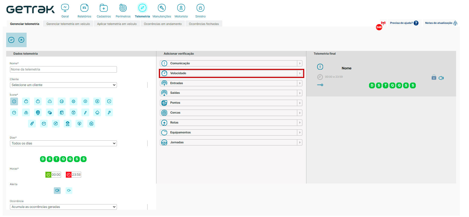
Task: Expand the Entradas verification section
Action: click(x=231, y=83)
